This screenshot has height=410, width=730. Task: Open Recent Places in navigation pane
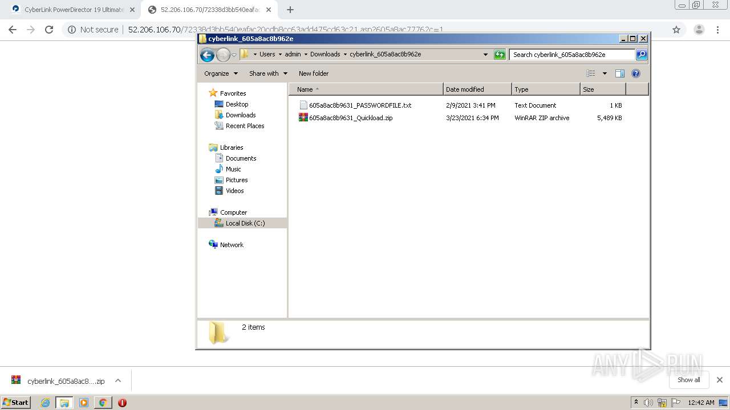[x=245, y=126]
